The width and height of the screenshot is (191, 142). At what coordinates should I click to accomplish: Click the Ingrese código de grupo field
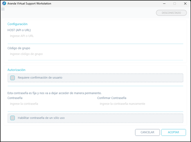[x=95, y=56]
